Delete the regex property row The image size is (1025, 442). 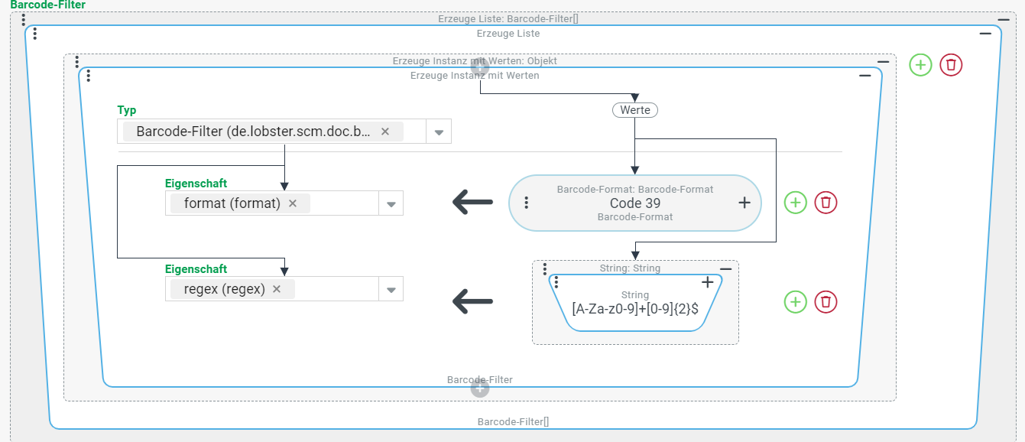pos(826,302)
